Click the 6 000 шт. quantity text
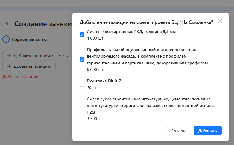This screenshot has height=145, width=234. 95,70
